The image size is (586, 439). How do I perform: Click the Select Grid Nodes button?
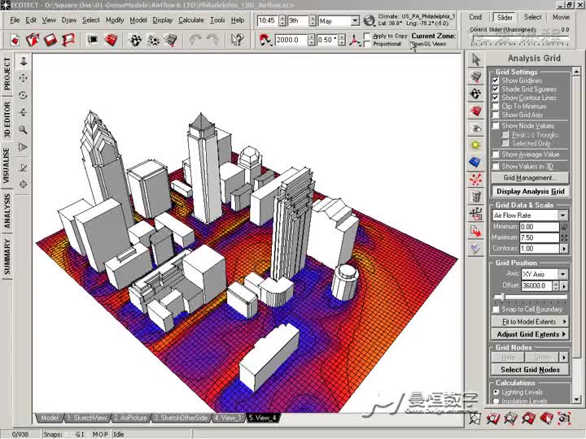tap(530, 370)
